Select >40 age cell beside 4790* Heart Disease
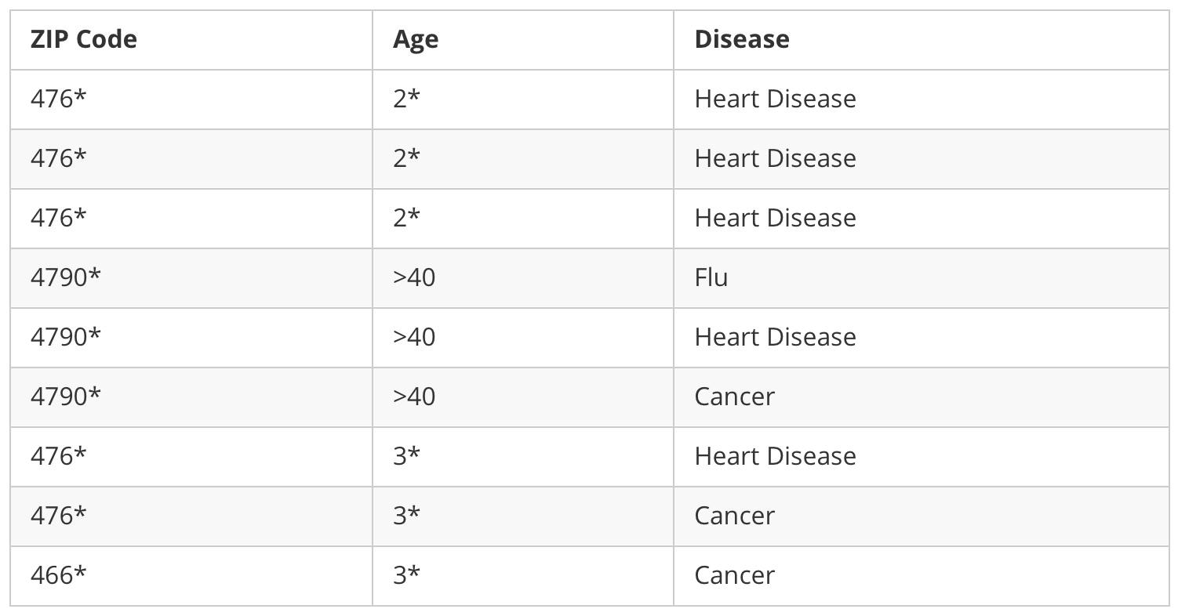This screenshot has width=1178, height=616. click(414, 337)
